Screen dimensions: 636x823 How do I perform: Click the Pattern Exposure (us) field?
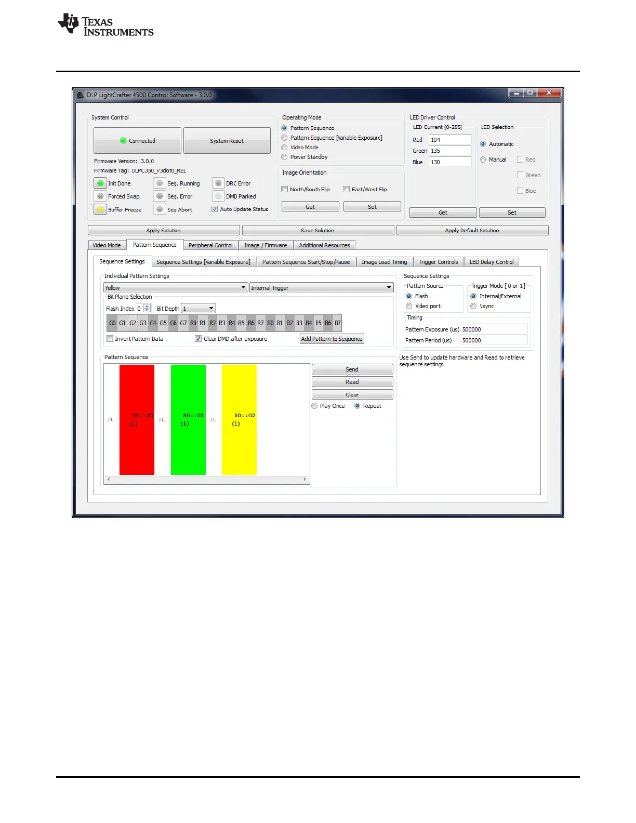pos(494,329)
